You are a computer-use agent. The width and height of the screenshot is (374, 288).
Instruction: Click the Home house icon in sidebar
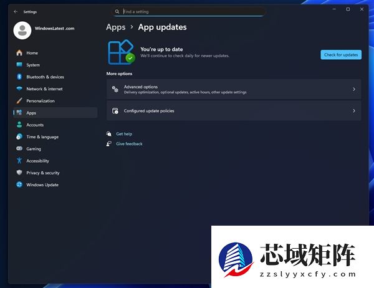pos(19,53)
